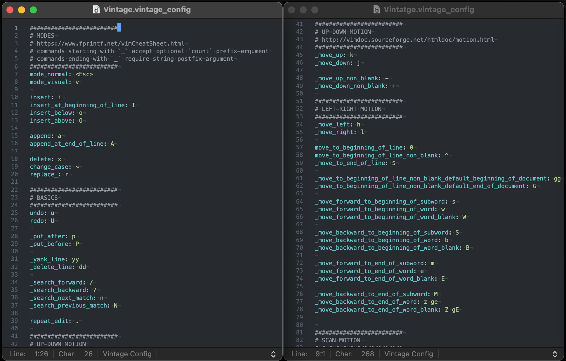Click '_move_forward_to_beginning_of_subword: s' line
Image resolution: width=566 pixels, height=361 pixels.
[385, 202]
